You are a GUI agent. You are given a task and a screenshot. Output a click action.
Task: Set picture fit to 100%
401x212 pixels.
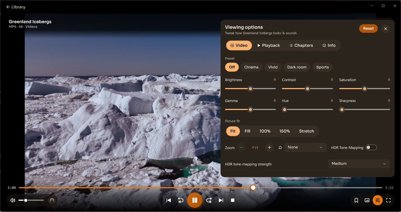pos(265,131)
